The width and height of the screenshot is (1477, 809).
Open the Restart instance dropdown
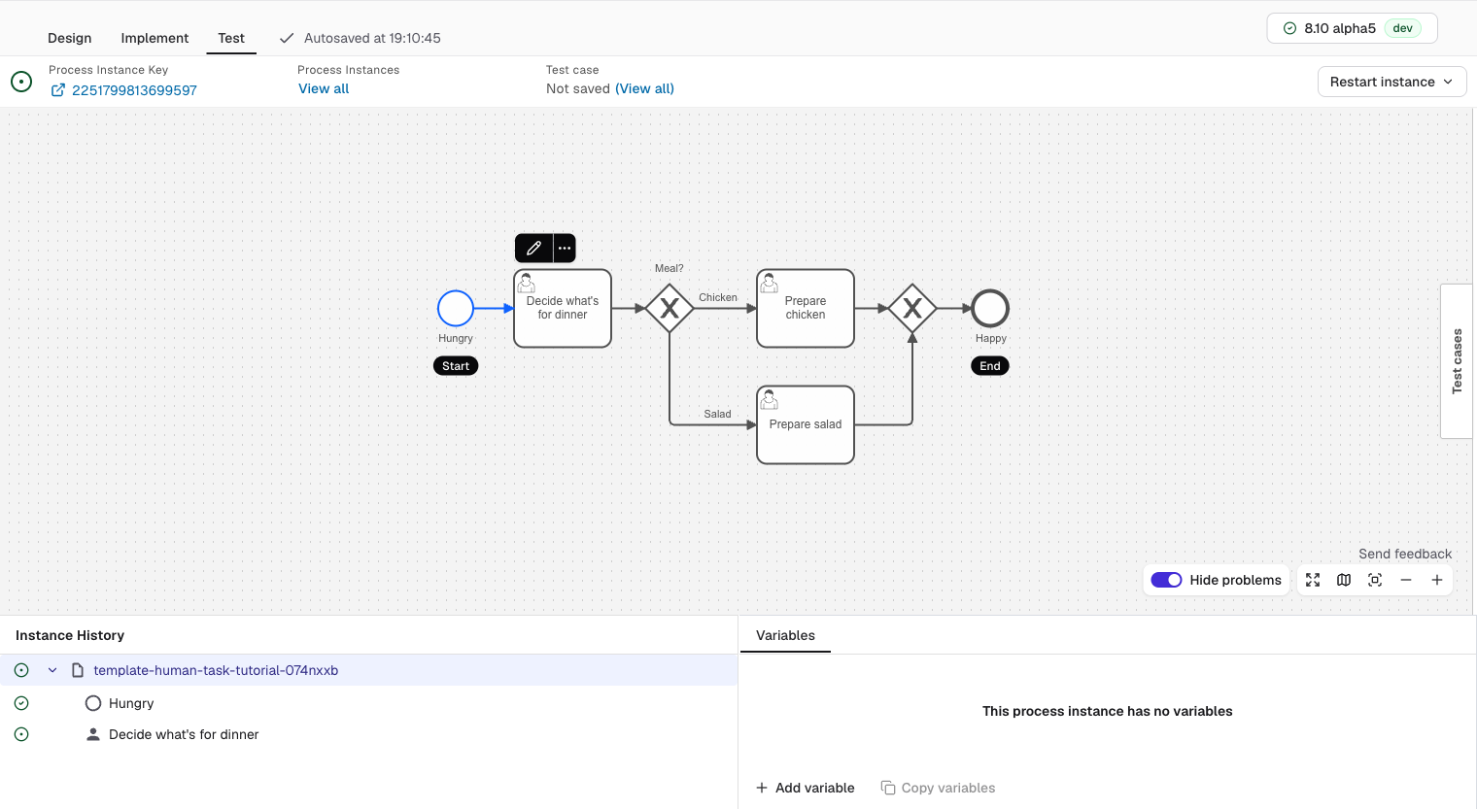(x=1391, y=82)
